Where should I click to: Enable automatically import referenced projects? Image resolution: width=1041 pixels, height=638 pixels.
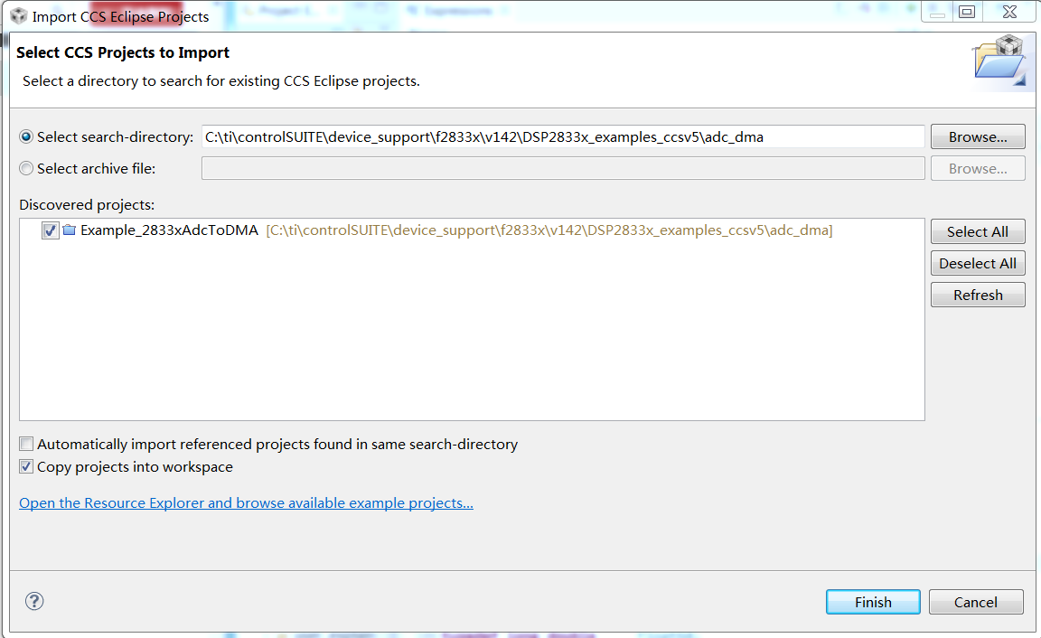(x=27, y=445)
